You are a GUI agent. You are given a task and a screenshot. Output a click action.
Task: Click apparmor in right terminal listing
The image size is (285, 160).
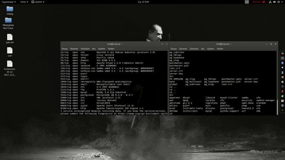coord(175,98)
